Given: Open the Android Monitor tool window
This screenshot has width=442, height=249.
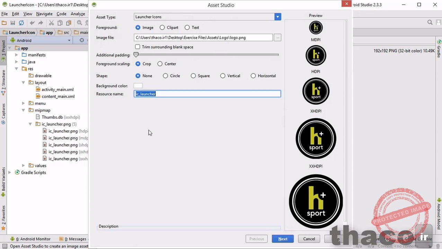Looking at the screenshot, I should tap(33, 239).
